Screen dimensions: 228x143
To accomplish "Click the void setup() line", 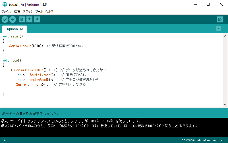I will tap(13, 36).
